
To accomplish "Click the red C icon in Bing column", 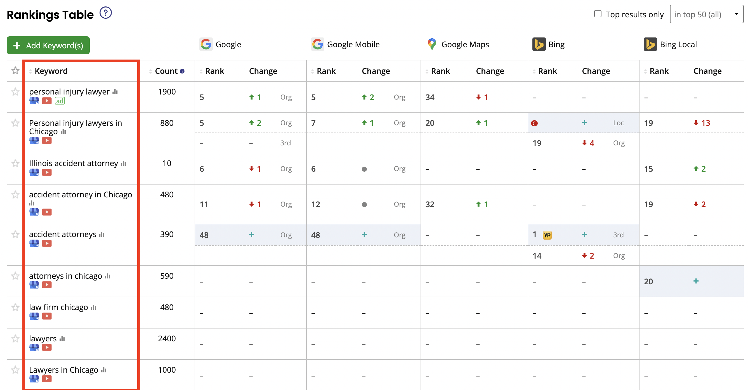I will pyautogui.click(x=534, y=123).
